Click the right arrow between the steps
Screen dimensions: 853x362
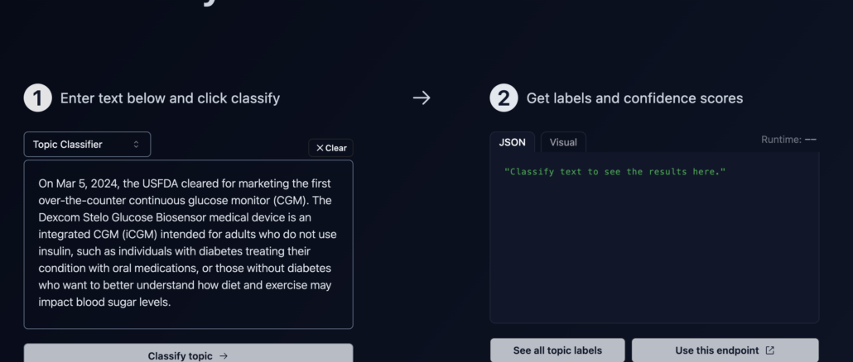coord(422,98)
